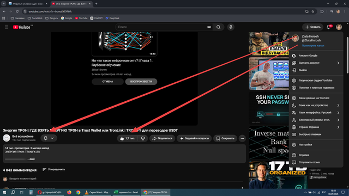
Task: Open Chrome tab search dropdown arrow
Action: (x=4, y=4)
